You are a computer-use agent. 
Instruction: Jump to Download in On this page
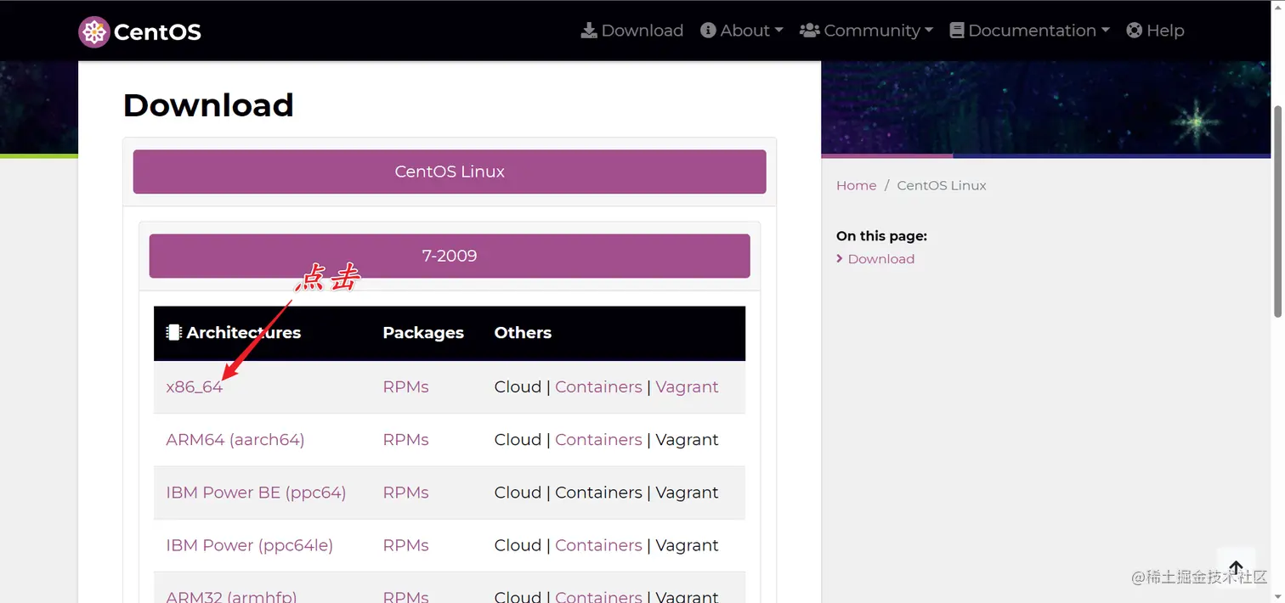pyautogui.click(x=881, y=259)
